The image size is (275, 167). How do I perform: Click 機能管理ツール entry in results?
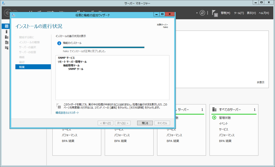click(x=71, y=65)
